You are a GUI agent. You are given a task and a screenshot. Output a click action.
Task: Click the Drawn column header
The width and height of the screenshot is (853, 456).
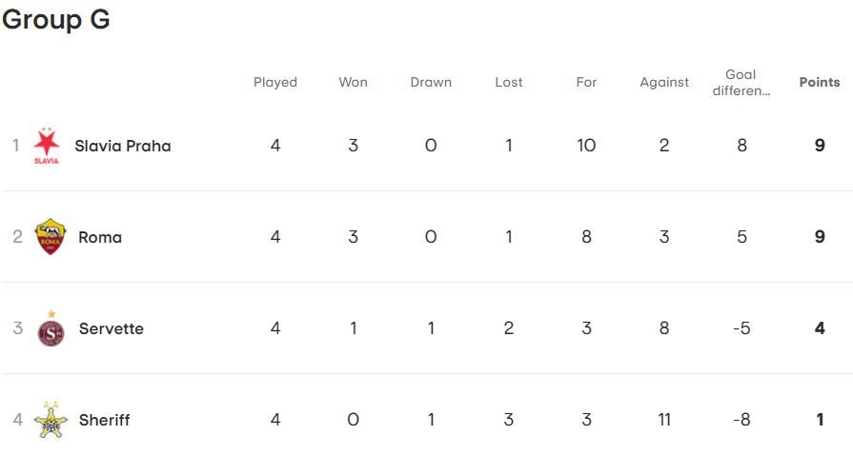[431, 82]
